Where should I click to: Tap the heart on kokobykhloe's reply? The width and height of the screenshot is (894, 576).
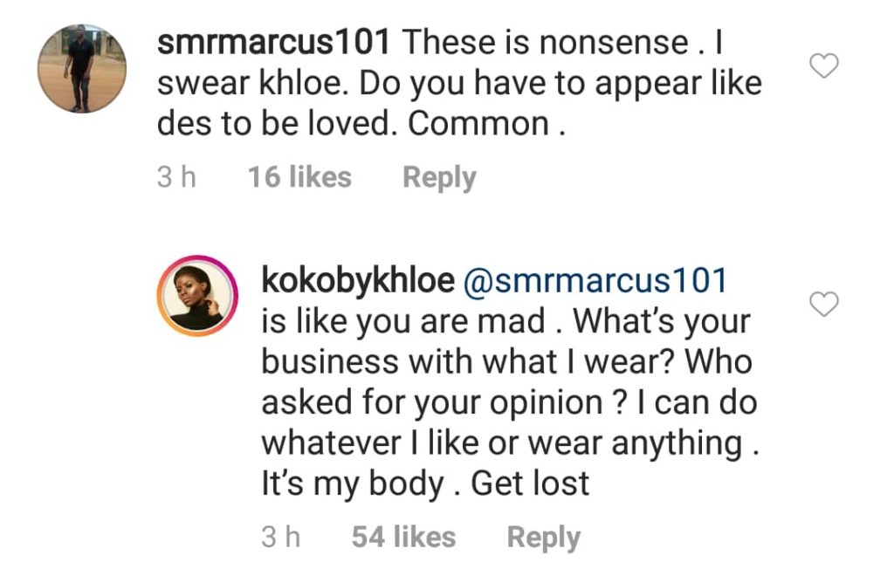[x=825, y=304]
